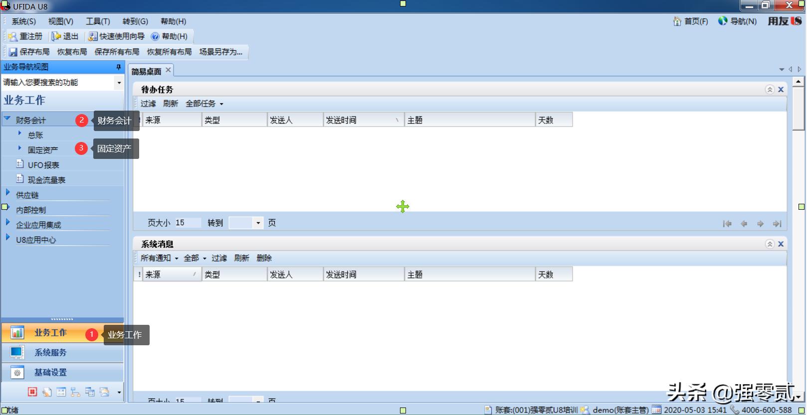This screenshot has width=807, height=415.
Task: Go to first page in 待办任务 pager
Action: click(x=727, y=224)
